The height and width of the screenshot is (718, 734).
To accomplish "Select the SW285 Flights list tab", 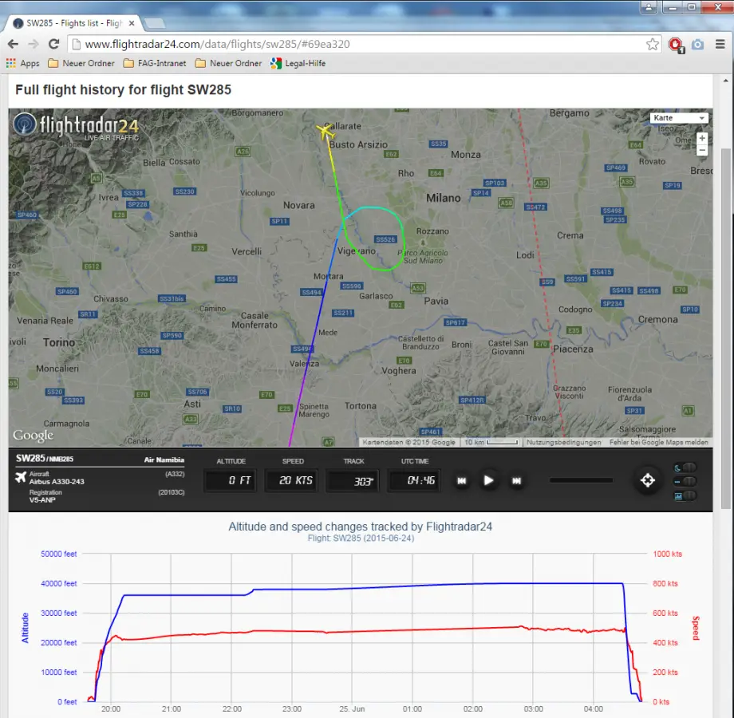I will point(73,23).
